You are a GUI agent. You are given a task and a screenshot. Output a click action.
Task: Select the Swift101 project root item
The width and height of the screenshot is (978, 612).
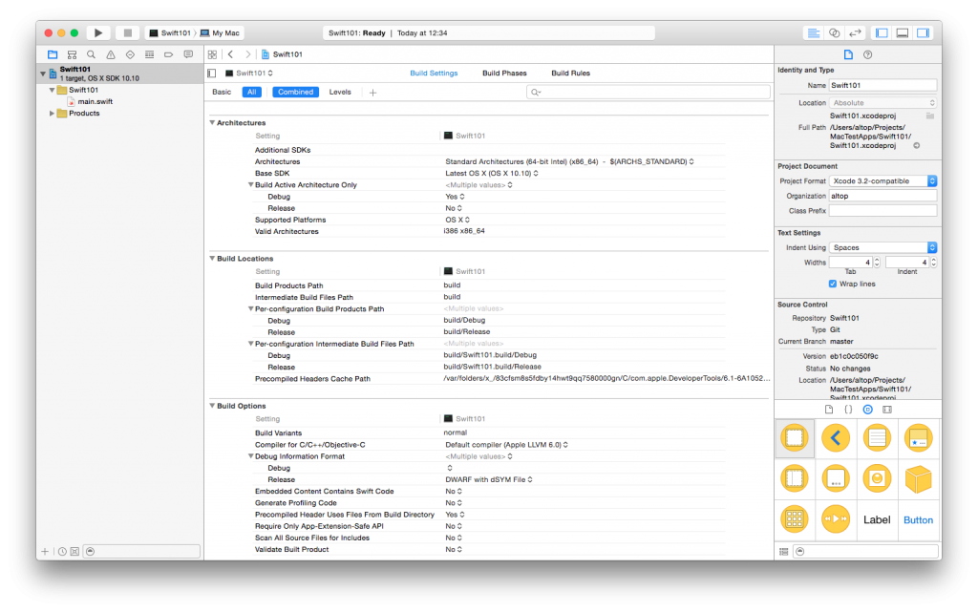(x=119, y=74)
